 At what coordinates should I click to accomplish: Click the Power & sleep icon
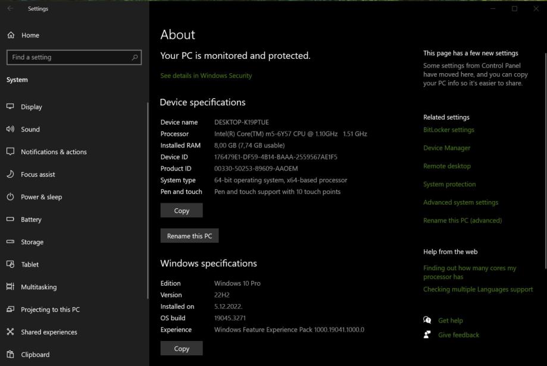10,197
